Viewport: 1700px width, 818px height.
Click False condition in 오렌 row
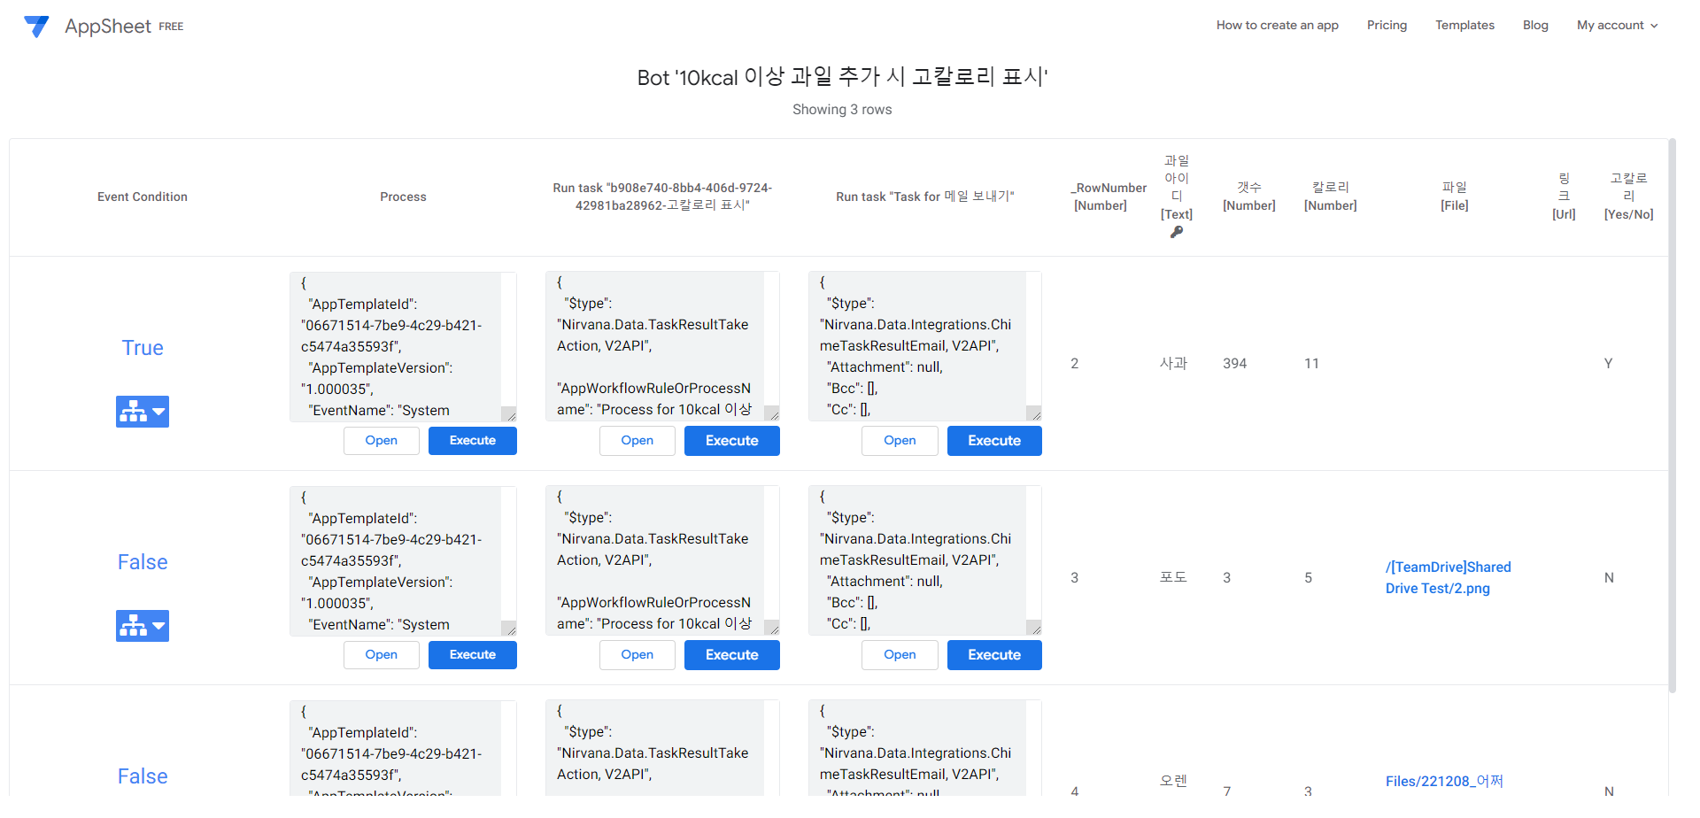143,776
